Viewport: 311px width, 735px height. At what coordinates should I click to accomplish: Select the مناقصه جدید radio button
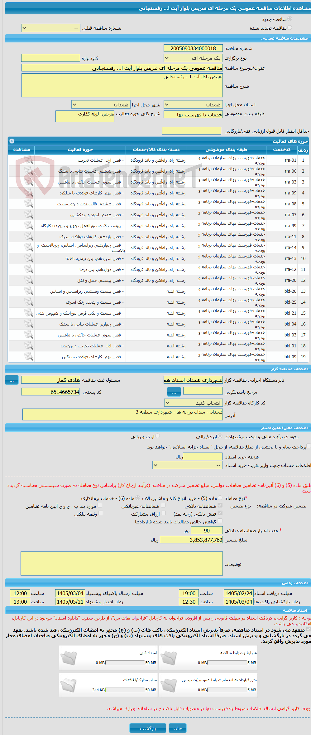(290, 19)
